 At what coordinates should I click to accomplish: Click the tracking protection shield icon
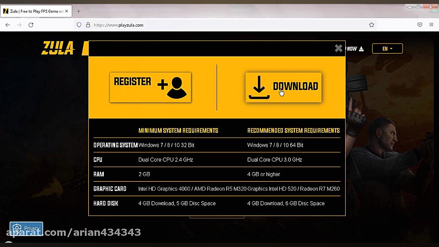tap(79, 25)
